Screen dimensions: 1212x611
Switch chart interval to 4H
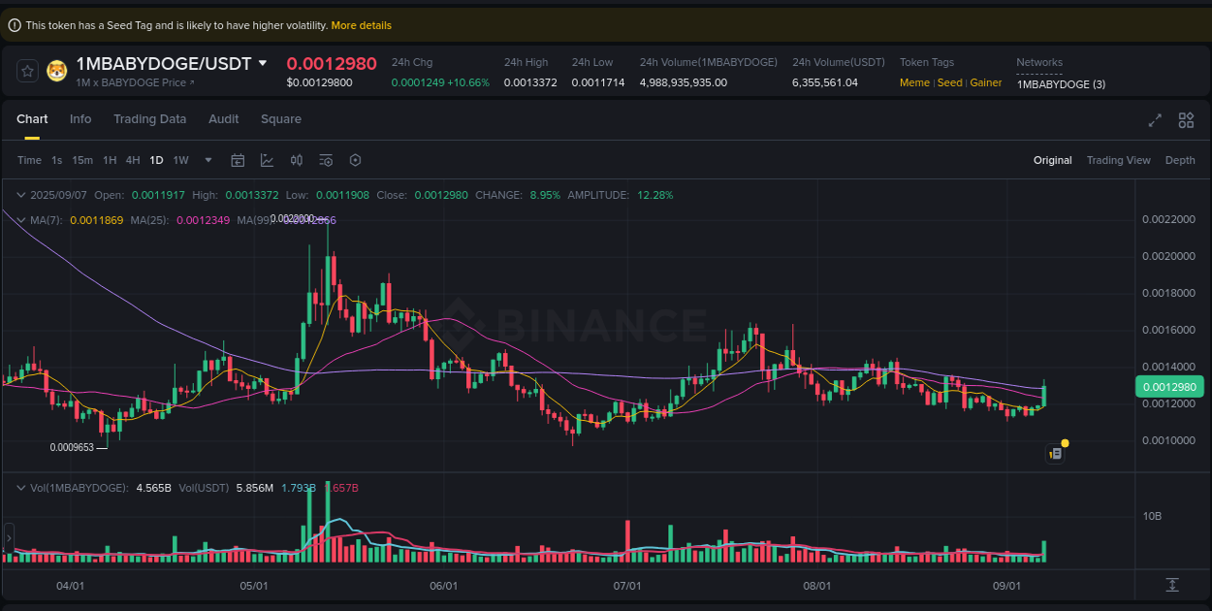(133, 160)
